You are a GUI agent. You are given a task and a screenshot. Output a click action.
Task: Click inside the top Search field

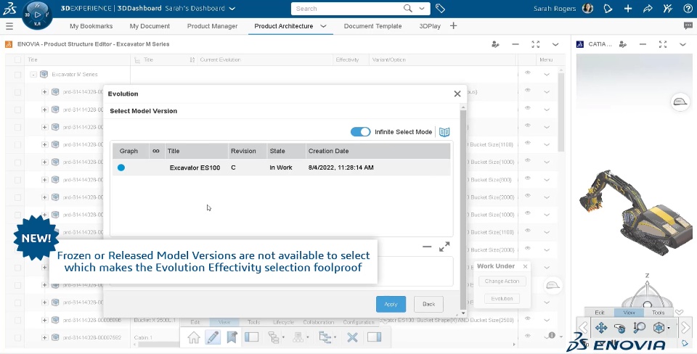pyautogui.click(x=347, y=9)
